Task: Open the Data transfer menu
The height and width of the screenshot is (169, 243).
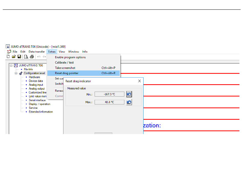Action: (37, 52)
